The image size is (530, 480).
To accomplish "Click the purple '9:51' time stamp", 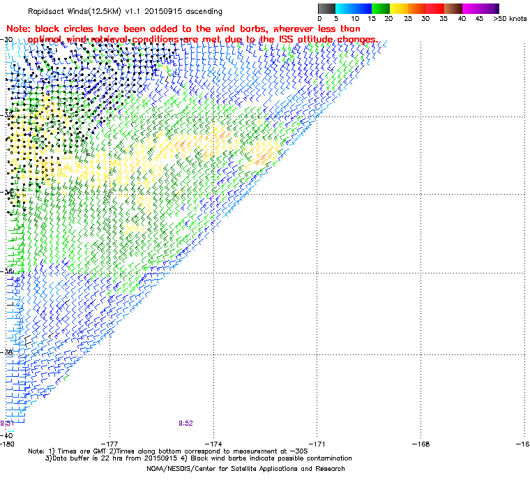I will click(7, 423).
